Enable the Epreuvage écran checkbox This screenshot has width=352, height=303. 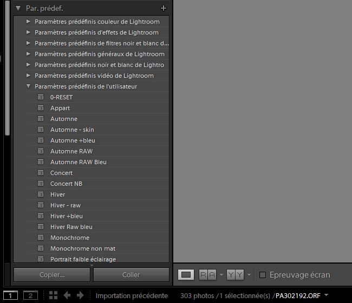[263, 275]
